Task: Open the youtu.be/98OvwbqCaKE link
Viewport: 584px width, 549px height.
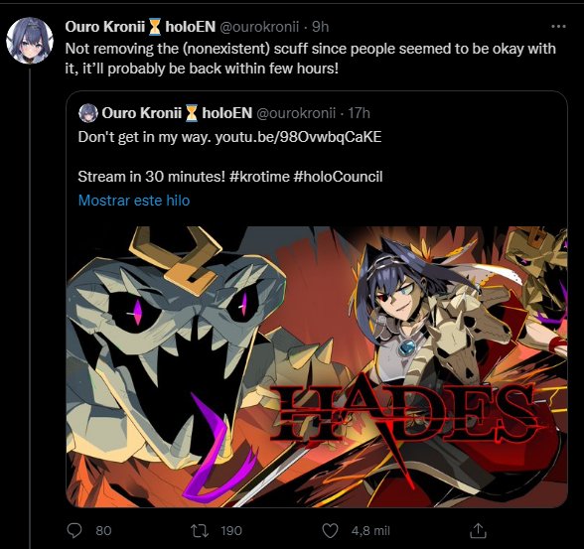Action: (298, 137)
